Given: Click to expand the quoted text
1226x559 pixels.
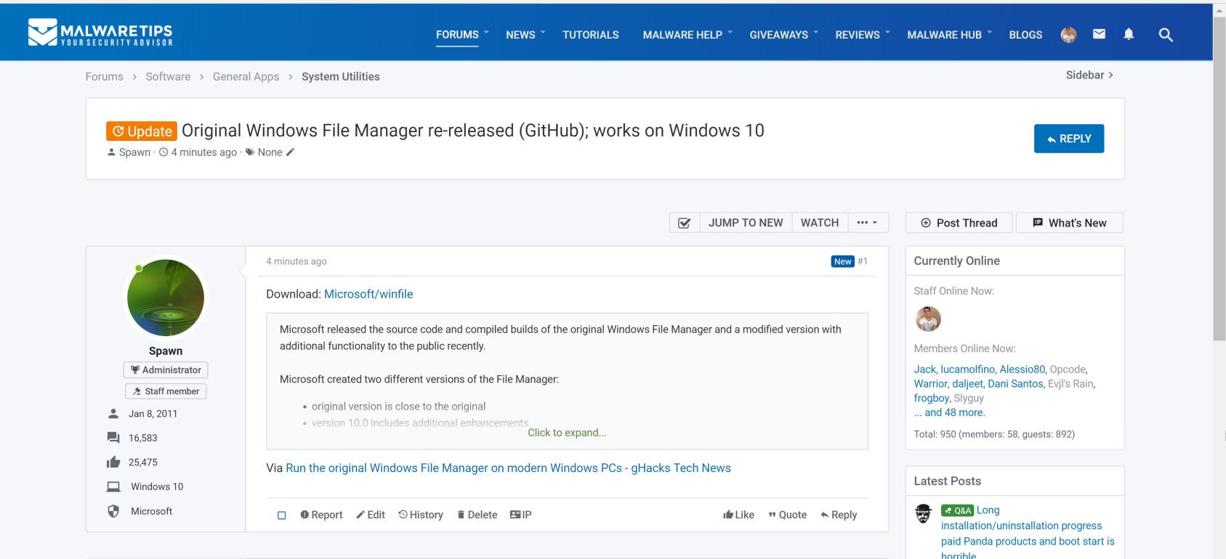Looking at the screenshot, I should pyautogui.click(x=567, y=433).
